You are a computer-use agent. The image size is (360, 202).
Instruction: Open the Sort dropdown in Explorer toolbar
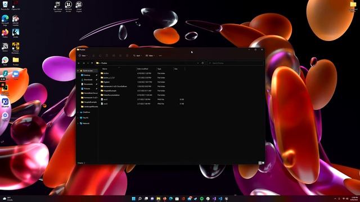coord(137,56)
